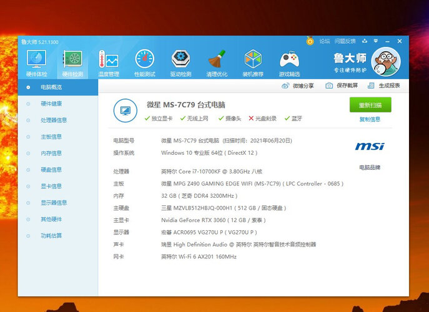The width and height of the screenshot is (429, 312).
Task: Open 温度管理 temperature management icon
Action: (109, 63)
